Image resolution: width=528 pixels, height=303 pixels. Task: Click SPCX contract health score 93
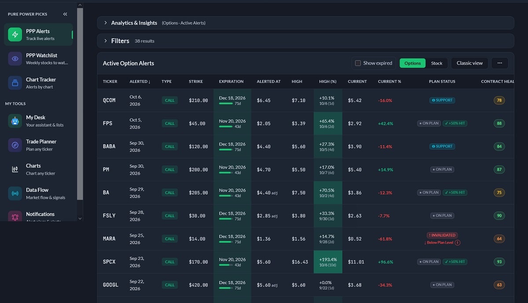coord(499,262)
